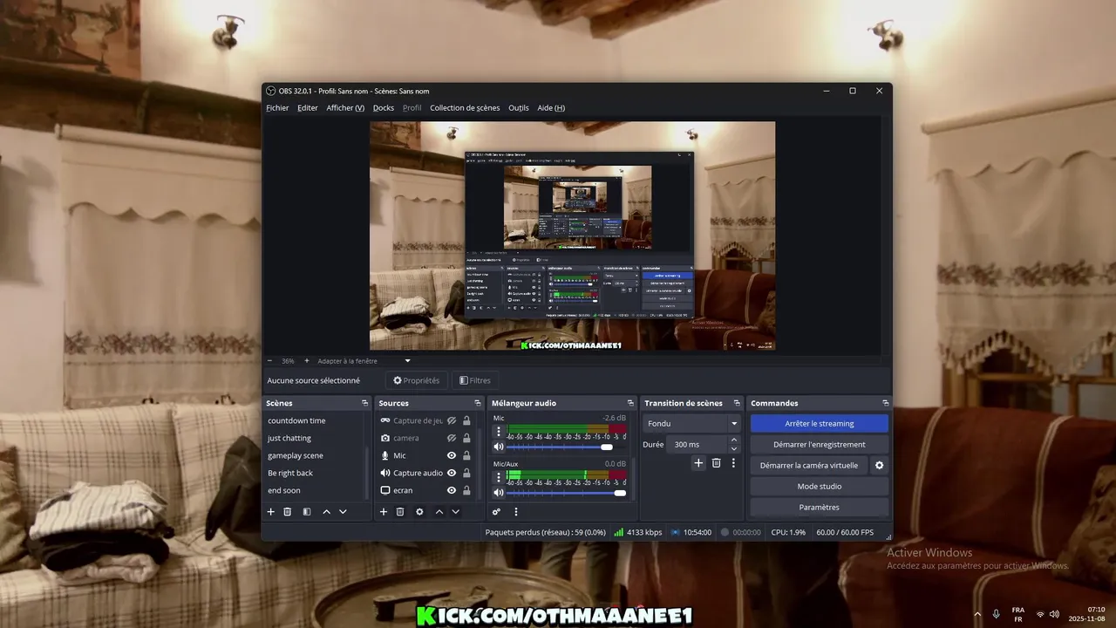Zoom in the preview with plus icon

[306, 360]
